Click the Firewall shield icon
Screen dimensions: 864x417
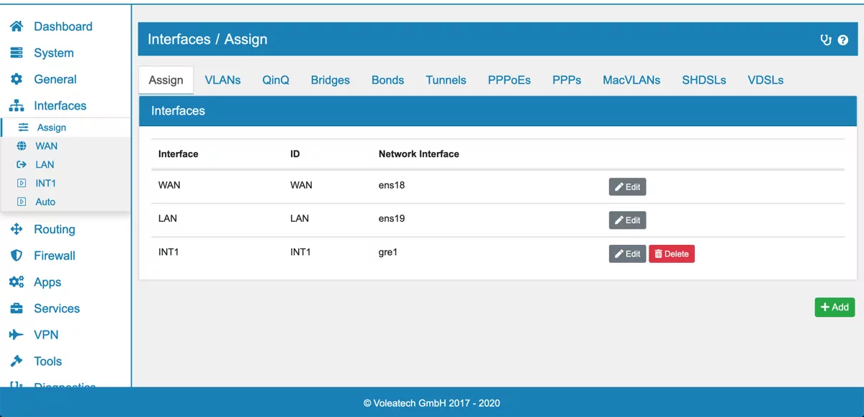(17, 256)
